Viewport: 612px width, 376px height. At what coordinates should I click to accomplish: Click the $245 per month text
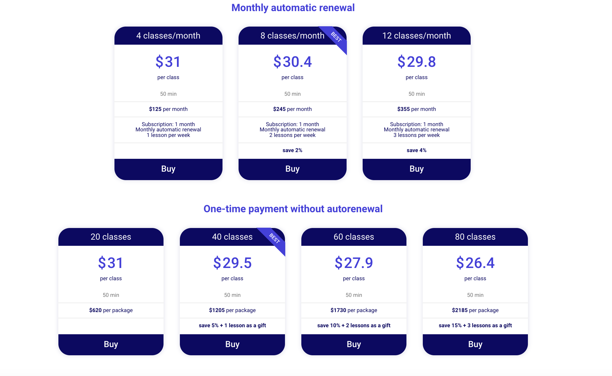(x=292, y=109)
